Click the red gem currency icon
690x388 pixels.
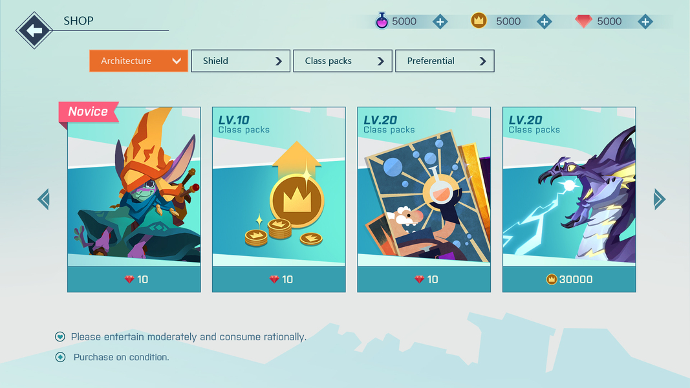click(x=583, y=21)
